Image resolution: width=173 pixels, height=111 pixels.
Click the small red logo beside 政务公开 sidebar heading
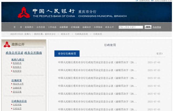(7, 45)
